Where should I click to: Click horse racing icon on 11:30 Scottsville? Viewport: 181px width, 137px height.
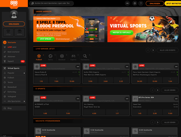click(x=87, y=131)
